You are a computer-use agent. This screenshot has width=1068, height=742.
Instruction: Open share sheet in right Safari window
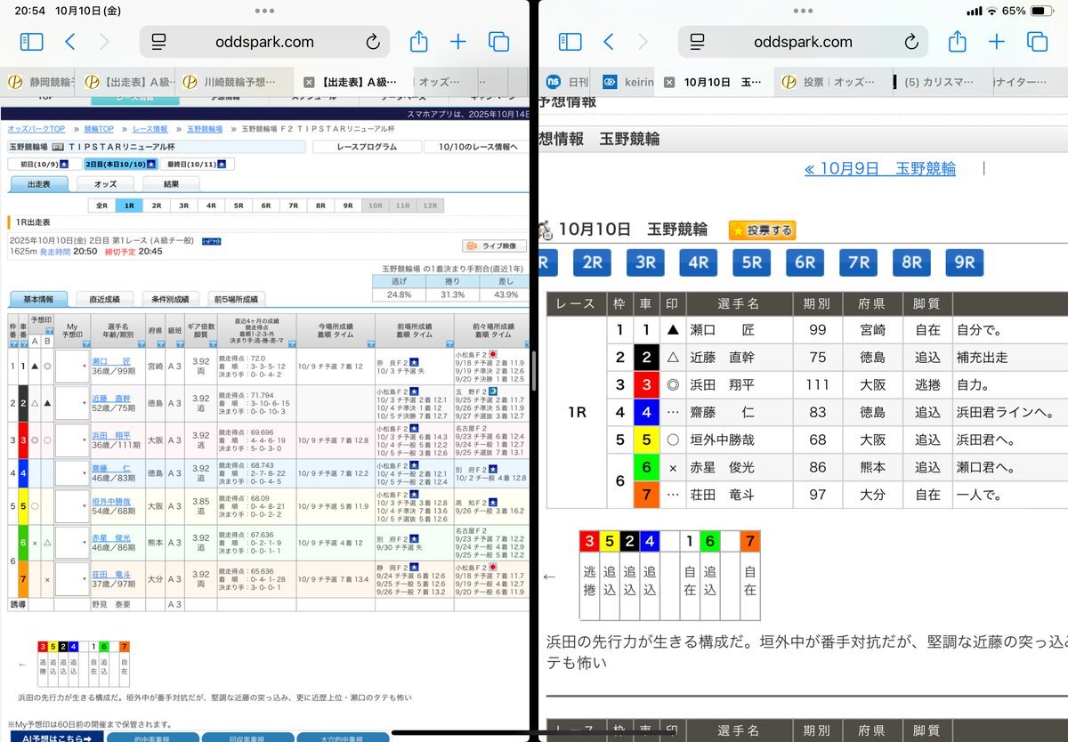point(957,42)
